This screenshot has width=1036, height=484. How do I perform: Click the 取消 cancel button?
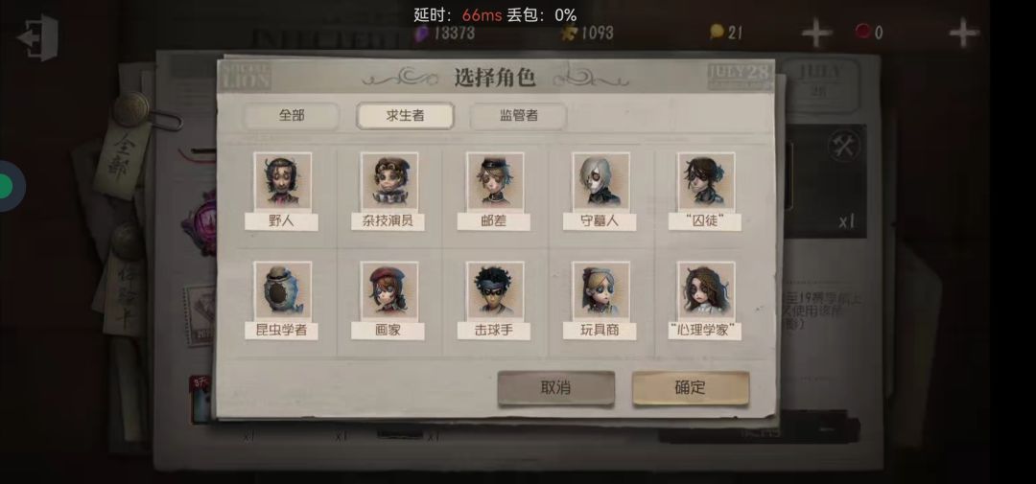click(555, 387)
